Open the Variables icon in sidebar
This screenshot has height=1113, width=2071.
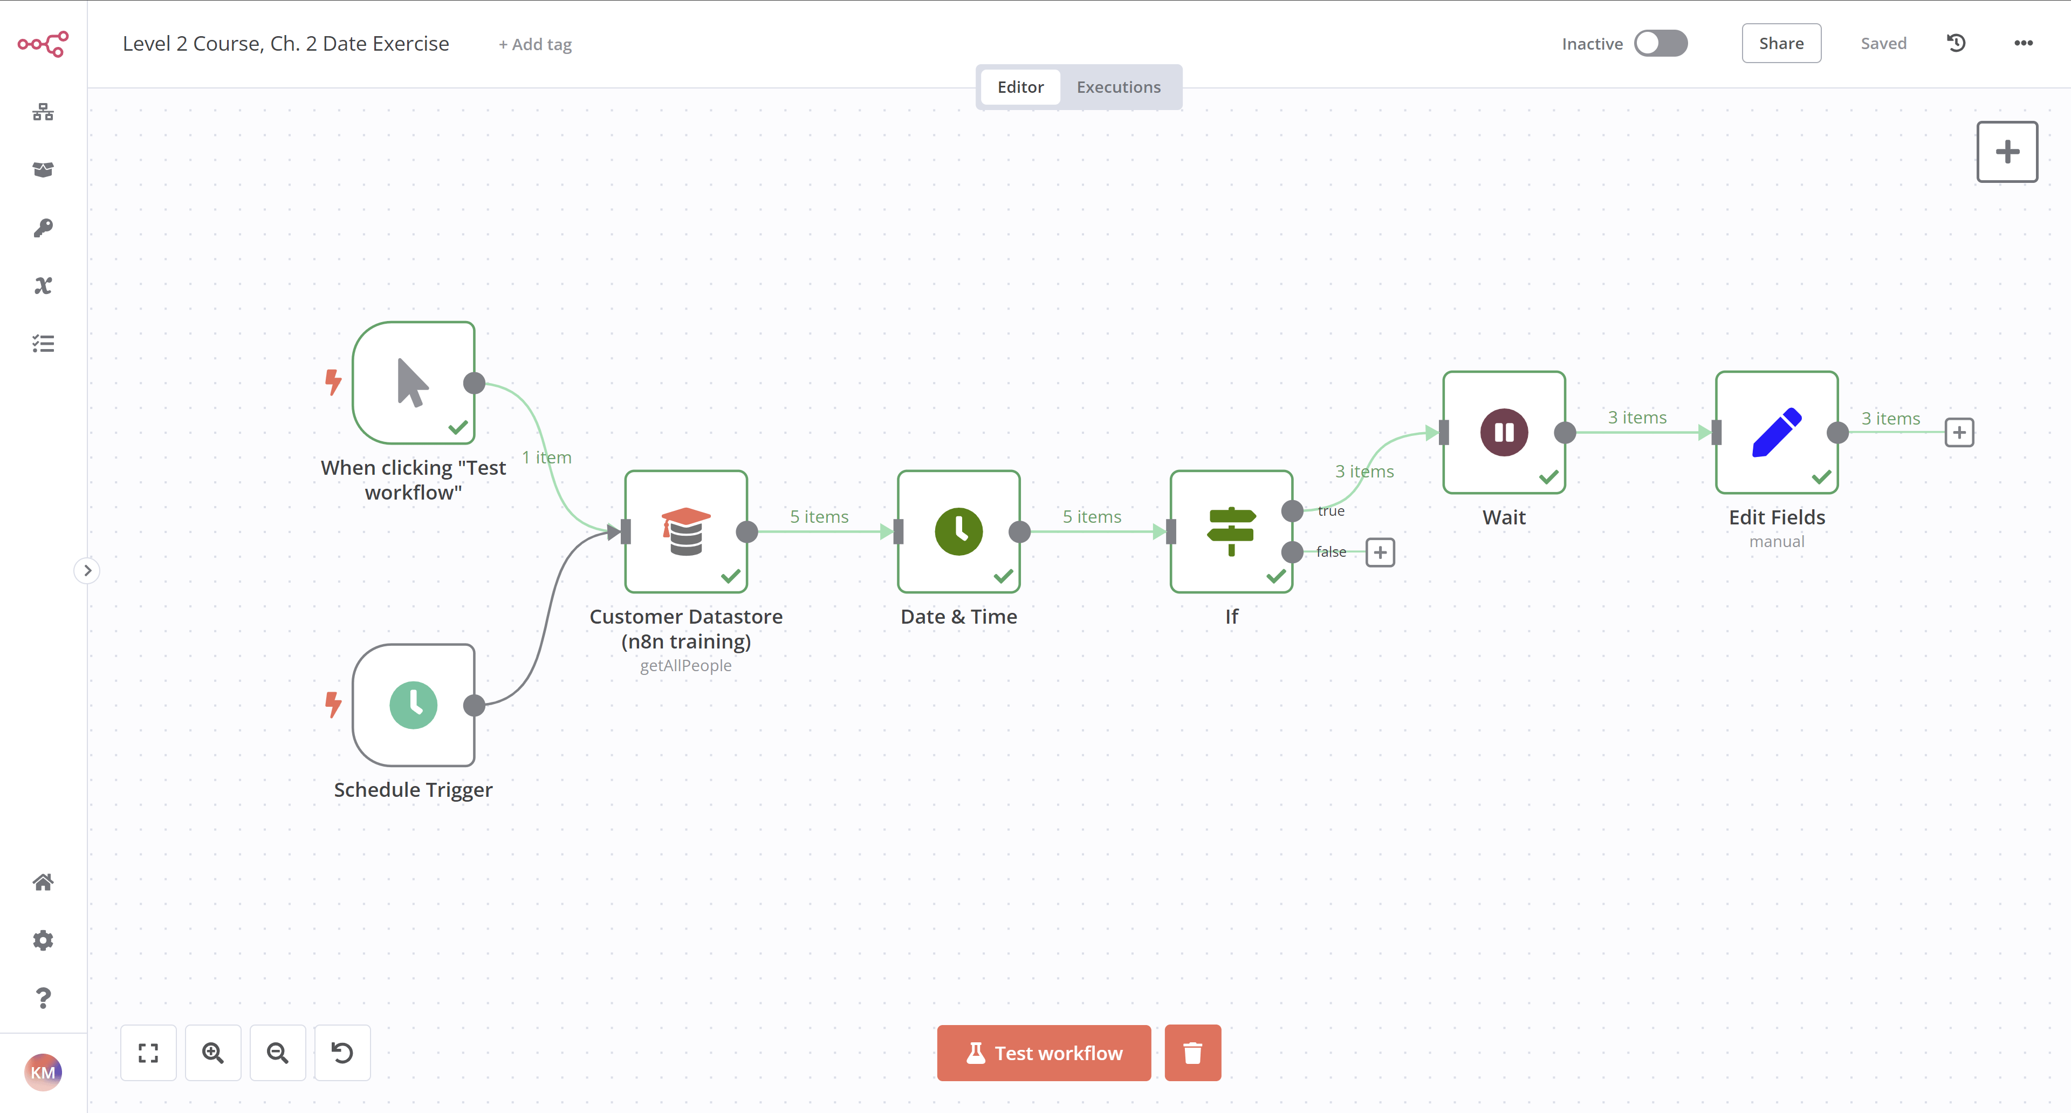point(43,285)
